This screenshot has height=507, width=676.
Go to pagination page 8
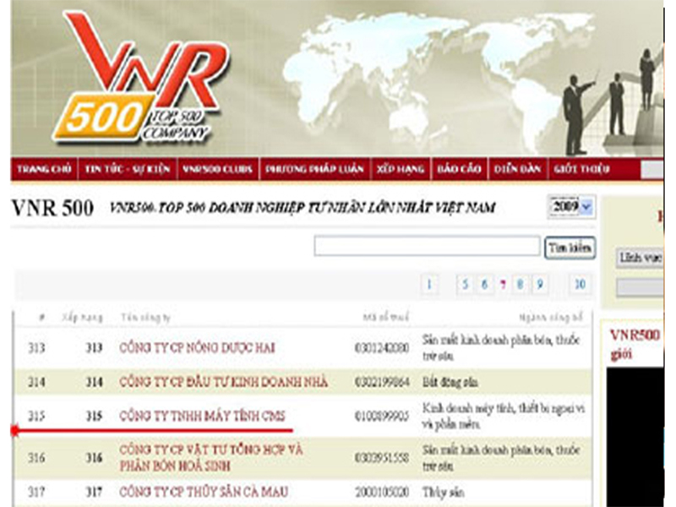[521, 285]
